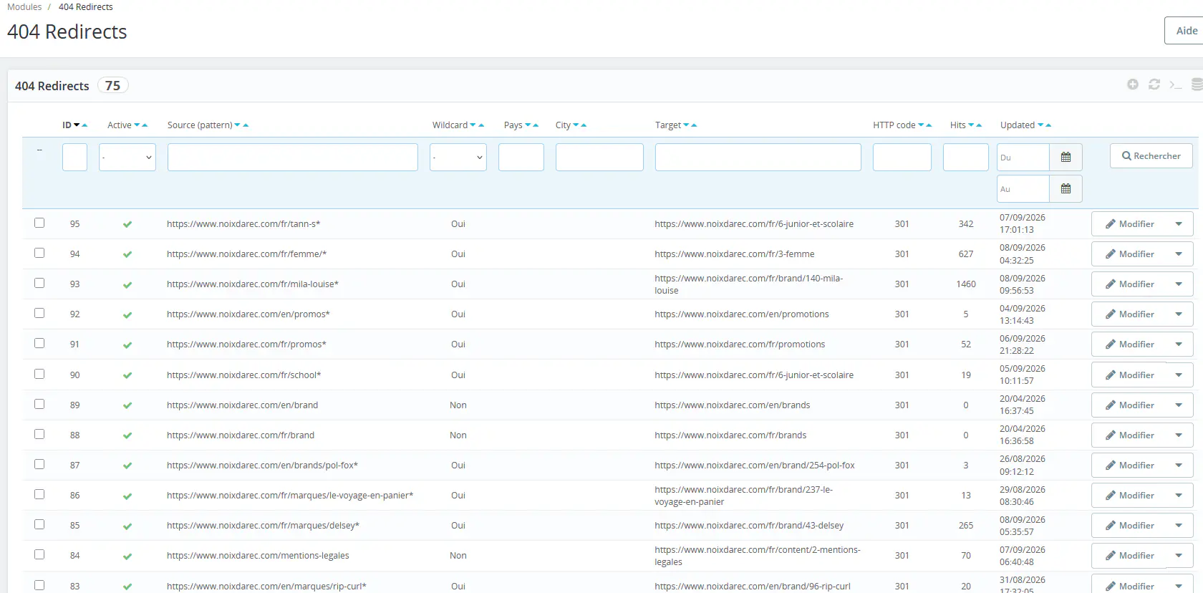Sort Target column ascending

(x=694, y=125)
